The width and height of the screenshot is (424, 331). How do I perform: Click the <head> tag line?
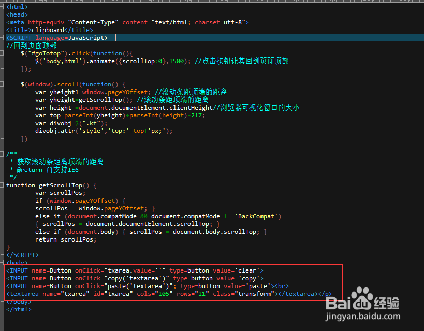click(x=17, y=14)
